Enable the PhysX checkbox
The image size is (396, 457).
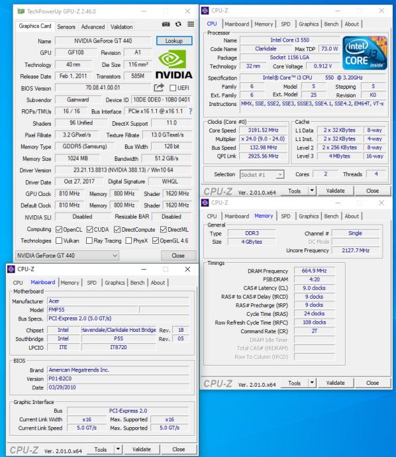(x=128, y=240)
